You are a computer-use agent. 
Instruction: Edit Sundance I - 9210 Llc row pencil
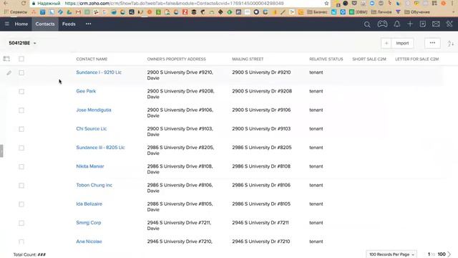tap(9, 72)
